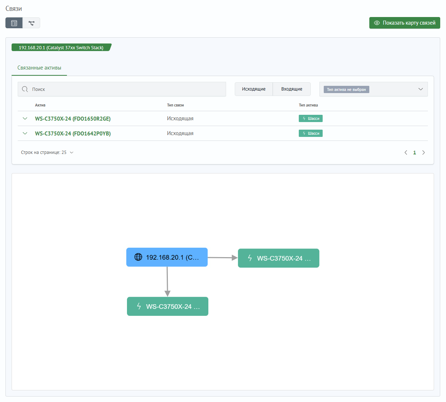Click Показать карту связей button
The width and height of the screenshot is (446, 402).
(x=404, y=23)
